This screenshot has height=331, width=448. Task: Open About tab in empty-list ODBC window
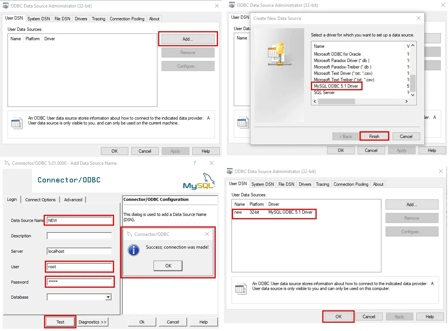coord(154,19)
